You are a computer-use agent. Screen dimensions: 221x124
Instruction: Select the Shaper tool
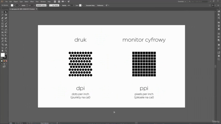[2, 27]
